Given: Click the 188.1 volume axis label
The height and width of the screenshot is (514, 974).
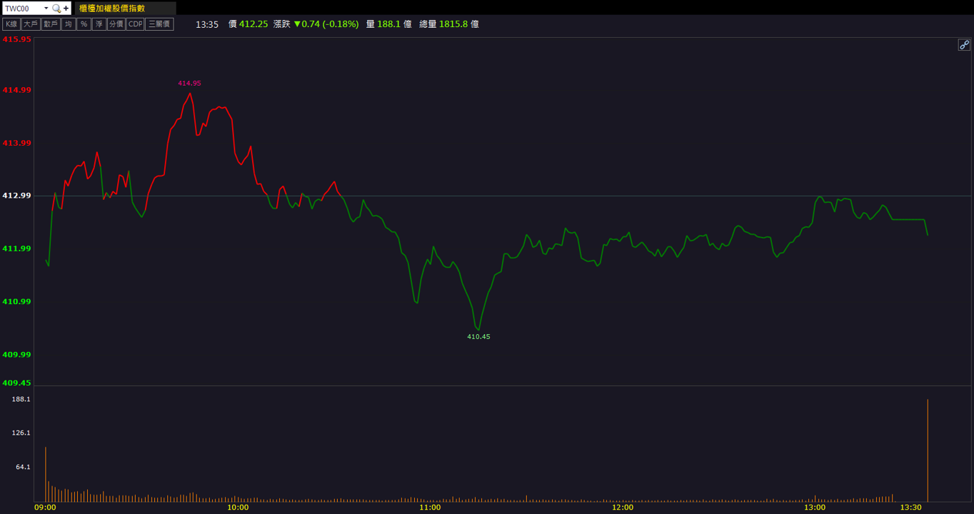Looking at the screenshot, I should pos(21,399).
